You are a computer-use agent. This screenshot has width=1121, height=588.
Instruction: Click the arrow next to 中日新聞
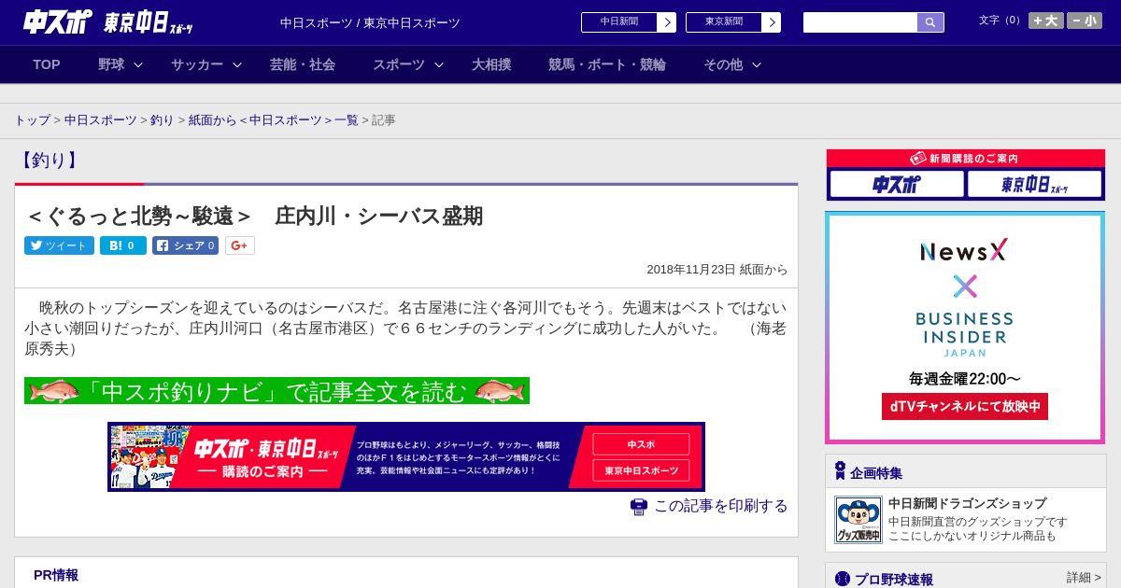(x=667, y=22)
